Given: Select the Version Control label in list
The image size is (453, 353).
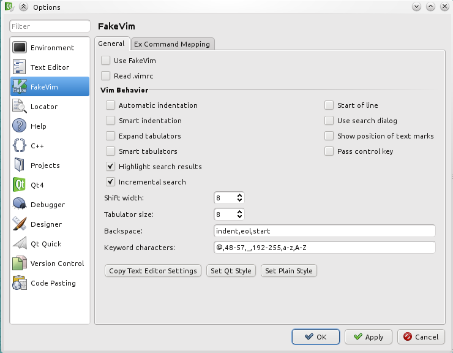Looking at the screenshot, I should [x=57, y=264].
